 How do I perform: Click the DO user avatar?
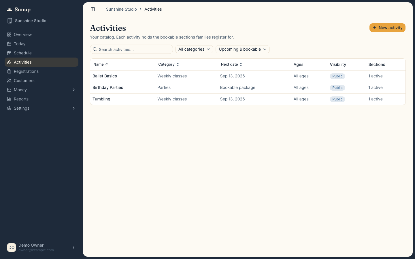pyautogui.click(x=12, y=247)
